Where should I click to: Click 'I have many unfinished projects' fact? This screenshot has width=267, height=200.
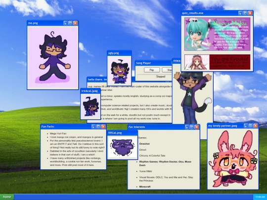[x=76, y=161]
